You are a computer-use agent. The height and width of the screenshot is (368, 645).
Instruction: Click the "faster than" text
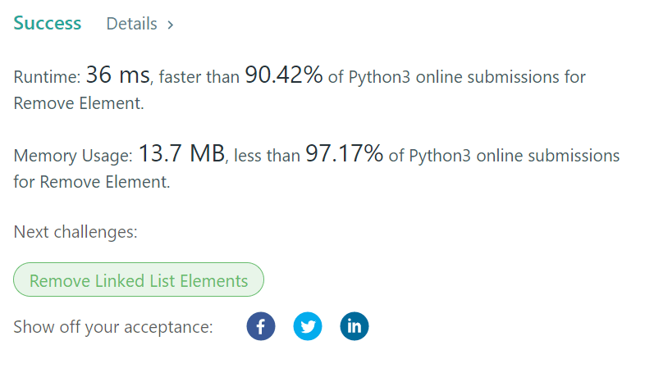tap(196, 78)
